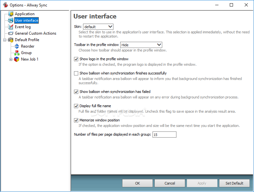The width and height of the screenshot is (254, 192).
Task: Select Default Profile tree node
Action: [x=27, y=40]
